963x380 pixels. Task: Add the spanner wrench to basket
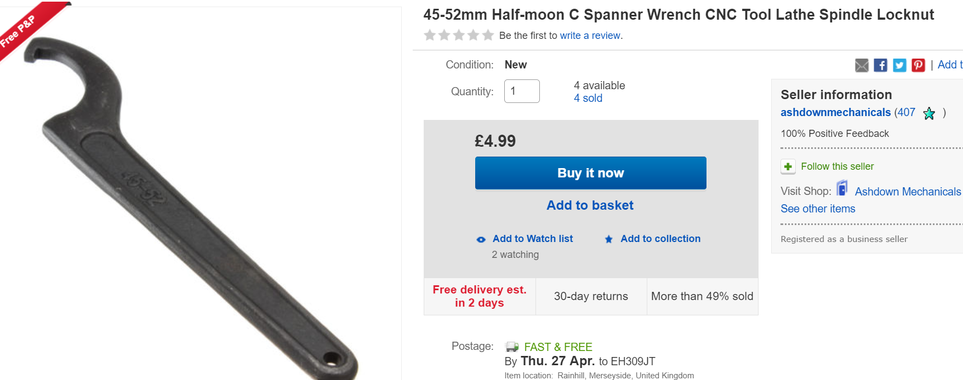[590, 205]
